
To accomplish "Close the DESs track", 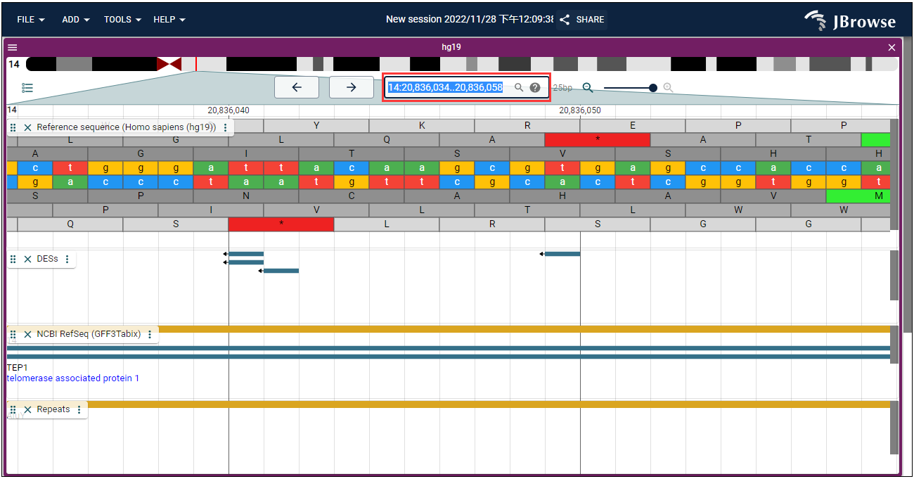I will pos(28,259).
